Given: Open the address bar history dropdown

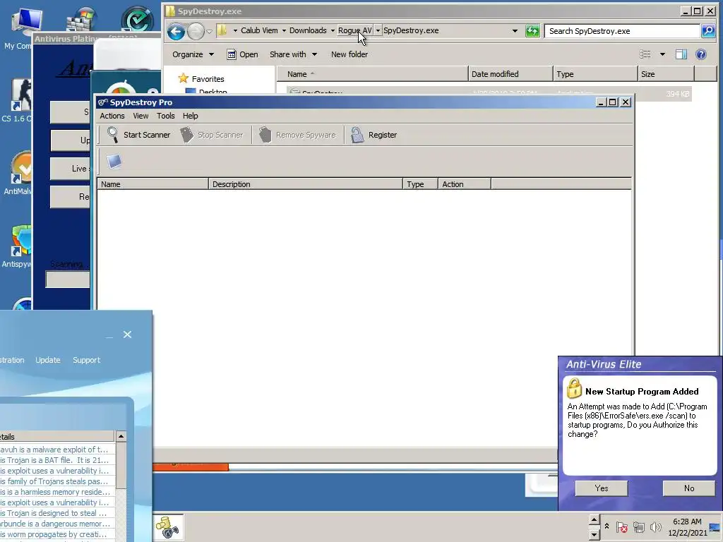Looking at the screenshot, I should [515, 31].
